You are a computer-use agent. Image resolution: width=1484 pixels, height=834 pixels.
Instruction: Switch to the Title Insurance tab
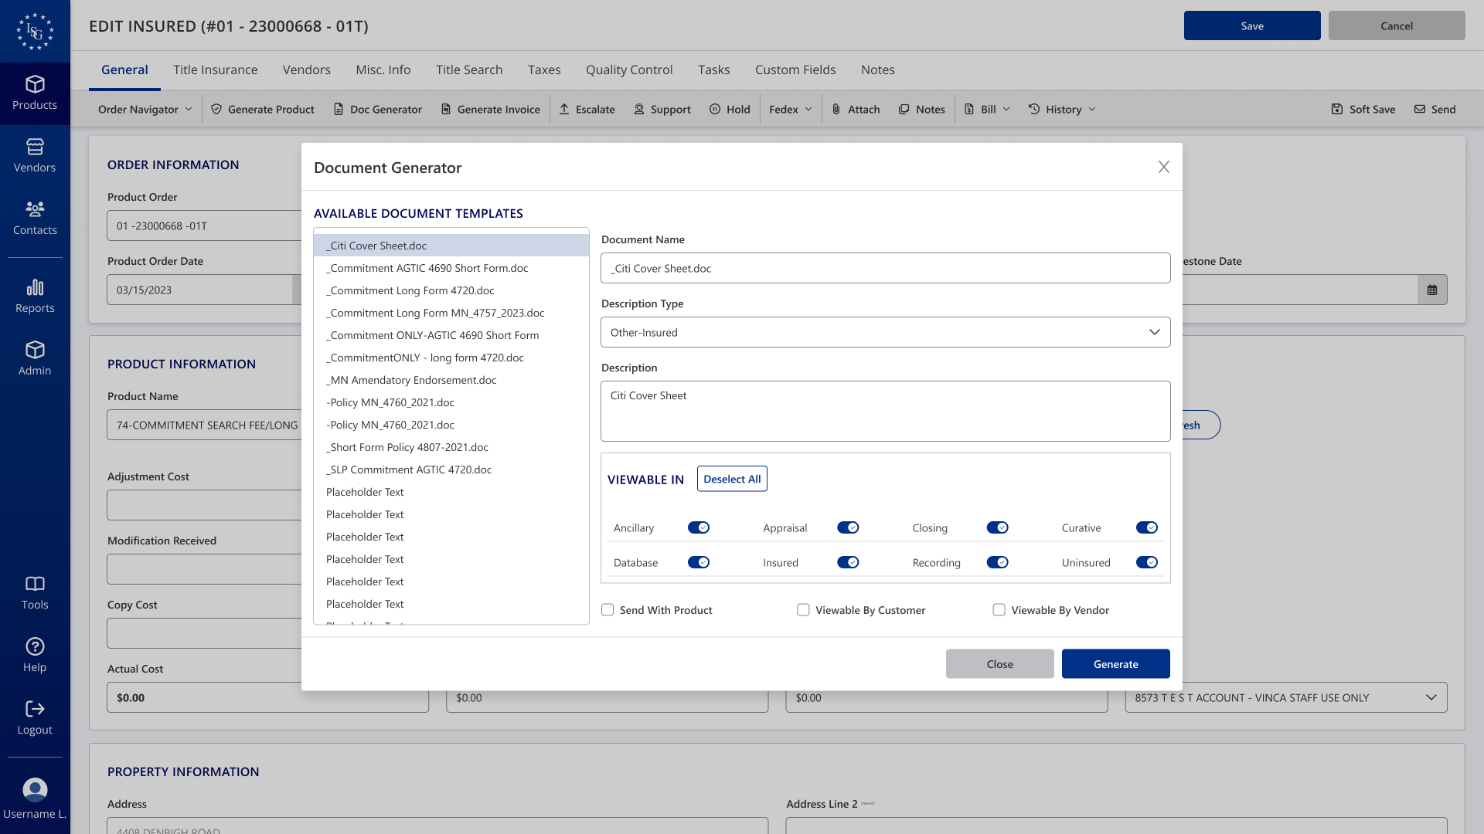[215, 69]
